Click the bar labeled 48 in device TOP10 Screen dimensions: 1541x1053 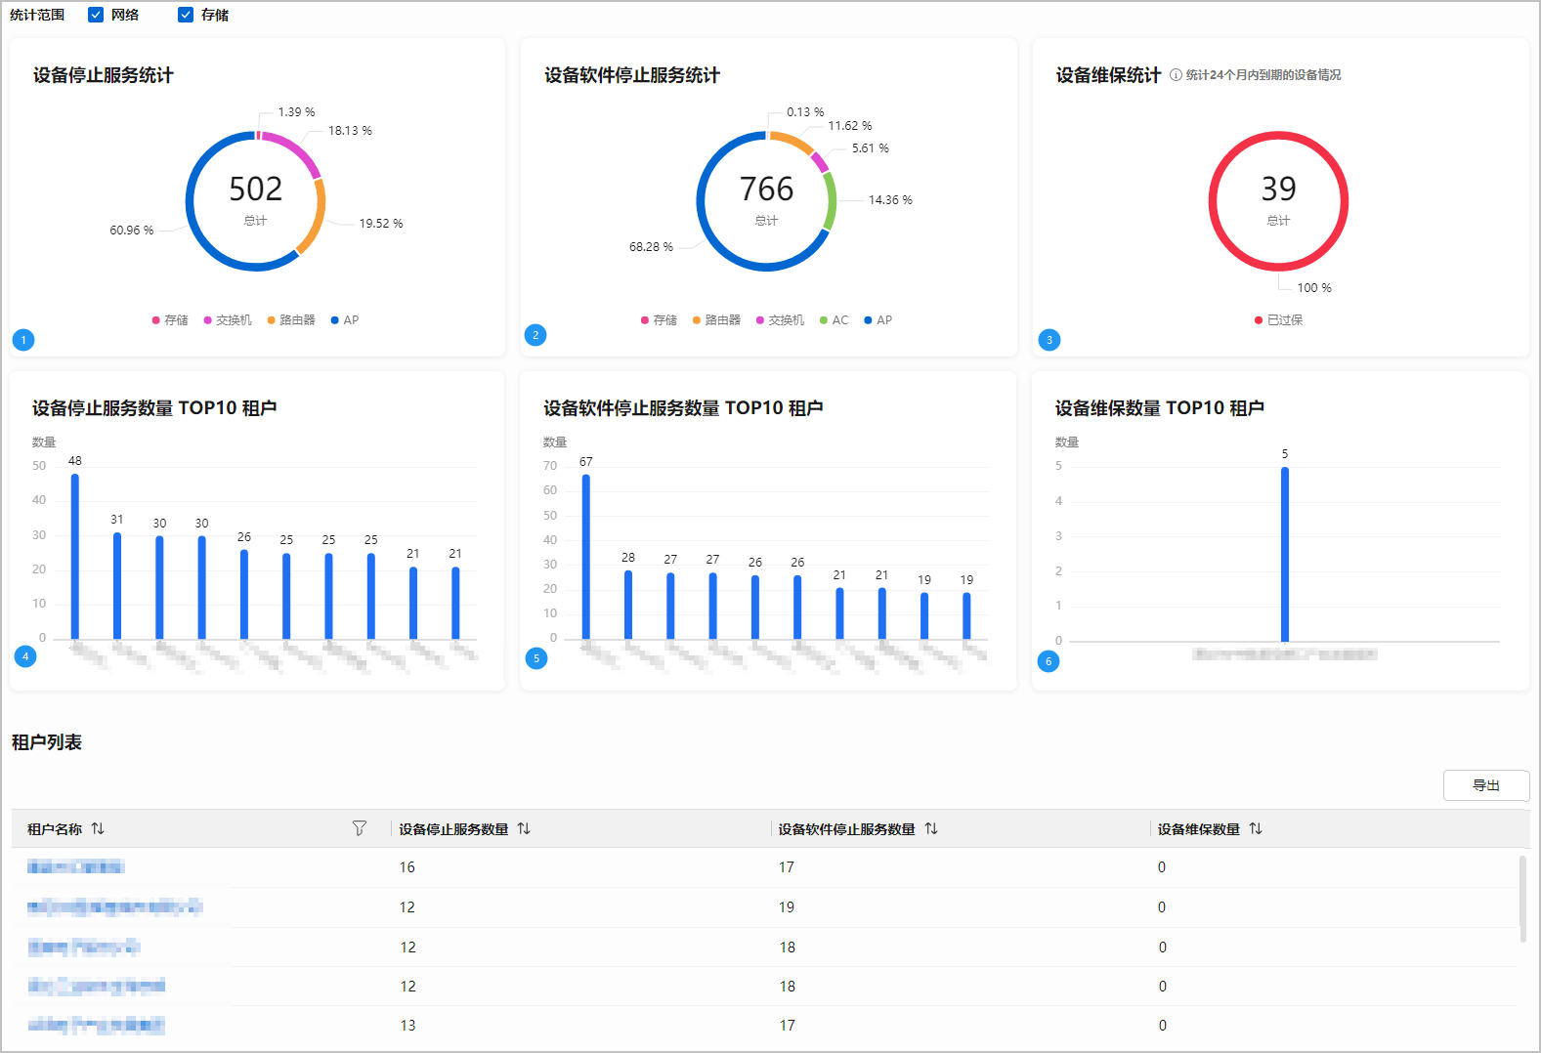pyautogui.click(x=75, y=557)
